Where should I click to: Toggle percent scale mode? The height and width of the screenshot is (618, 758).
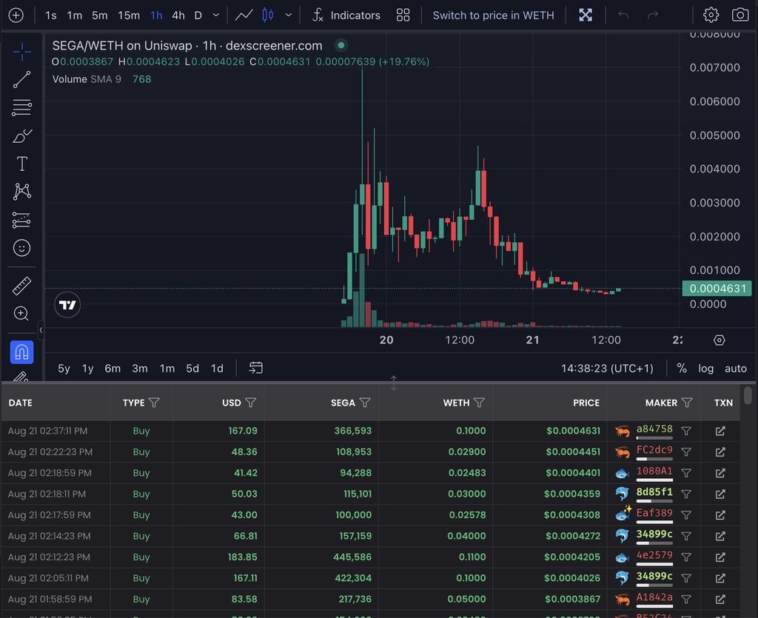(x=682, y=368)
